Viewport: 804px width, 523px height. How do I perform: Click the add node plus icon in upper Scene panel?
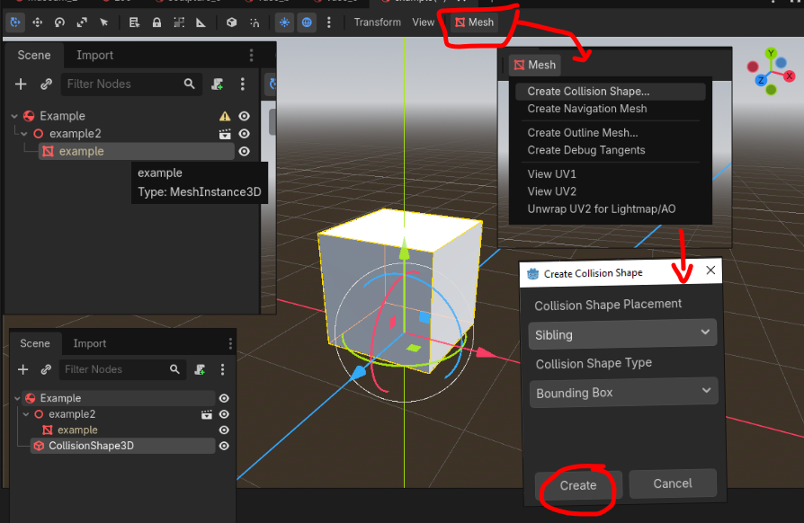pos(22,84)
